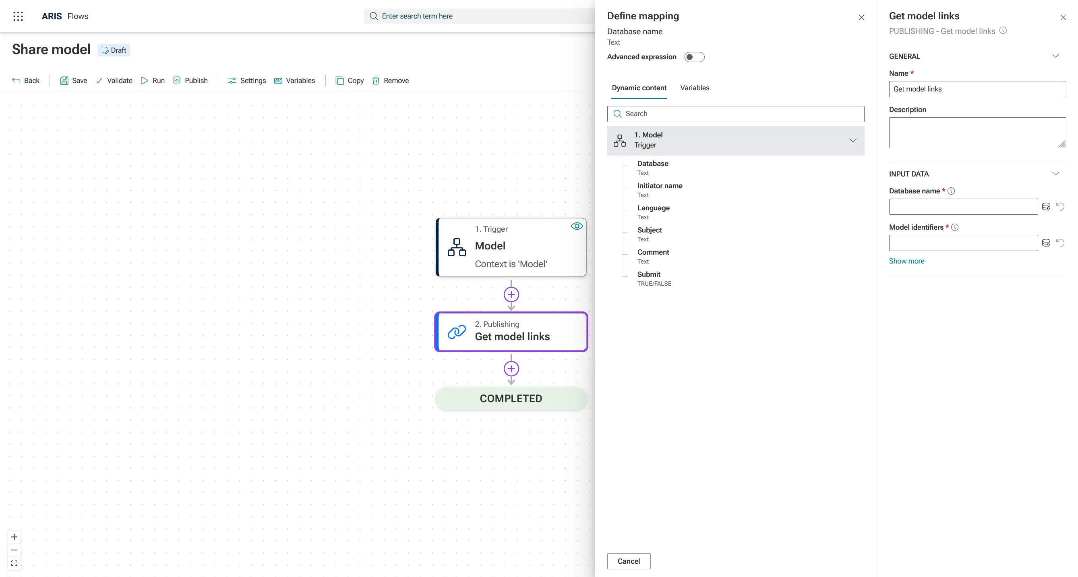
Task: Click the fit-to-screen icon in zoom controls
Action: point(14,563)
